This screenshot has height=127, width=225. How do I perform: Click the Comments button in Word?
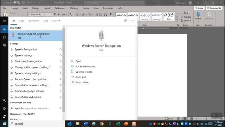214,8
